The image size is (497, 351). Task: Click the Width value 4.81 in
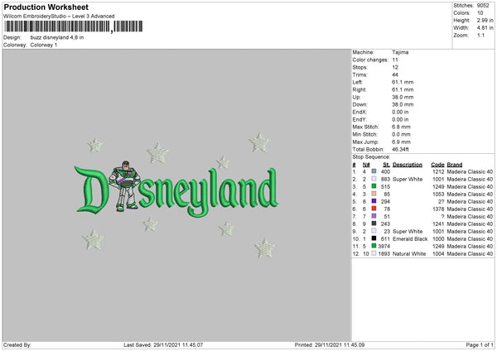(x=485, y=28)
